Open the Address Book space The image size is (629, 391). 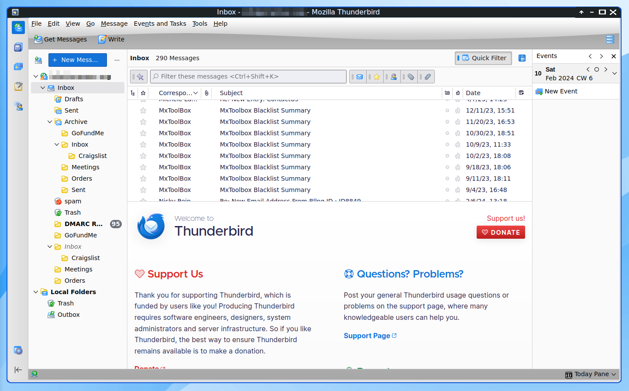[x=18, y=47]
